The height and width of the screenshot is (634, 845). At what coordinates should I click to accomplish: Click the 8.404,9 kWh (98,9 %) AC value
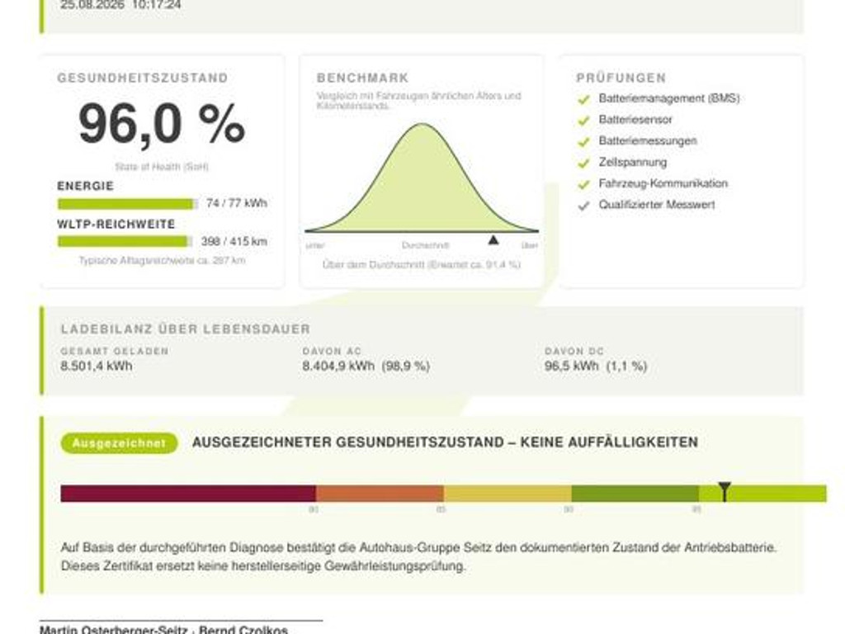pos(366,366)
